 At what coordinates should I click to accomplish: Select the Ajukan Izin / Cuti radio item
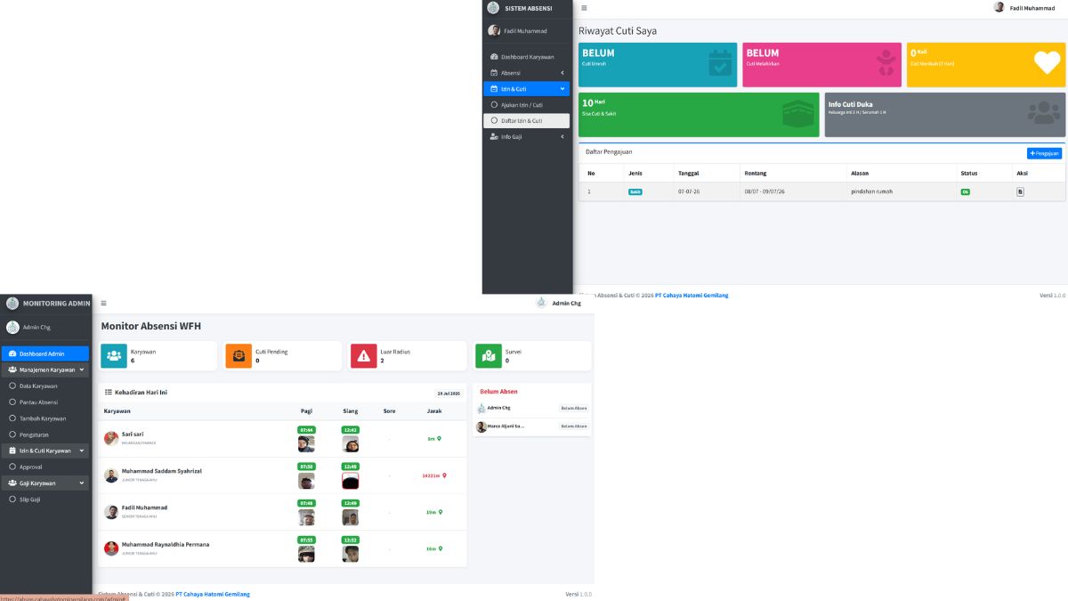527,104
